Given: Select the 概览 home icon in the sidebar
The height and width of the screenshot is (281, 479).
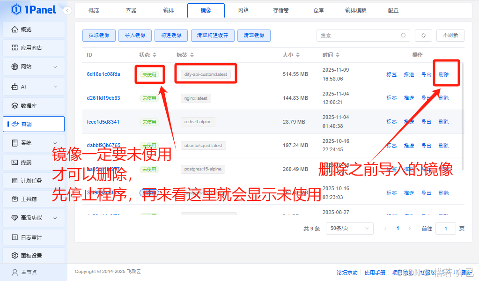Looking at the screenshot, I should [x=15, y=29].
